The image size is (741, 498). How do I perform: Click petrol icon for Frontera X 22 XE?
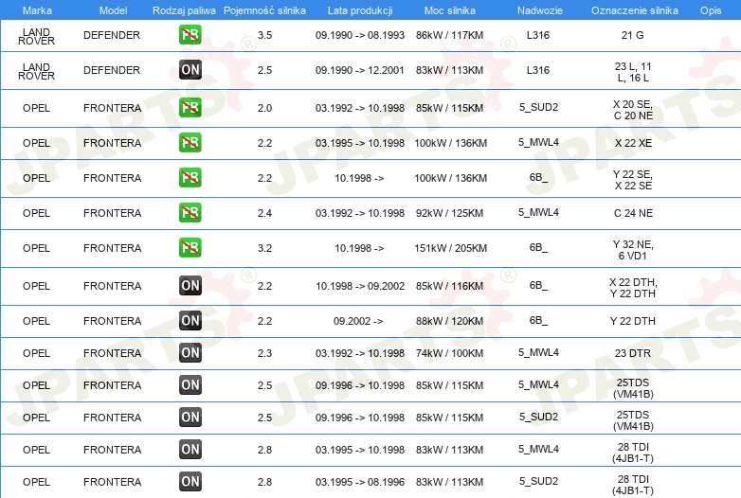coord(190,143)
